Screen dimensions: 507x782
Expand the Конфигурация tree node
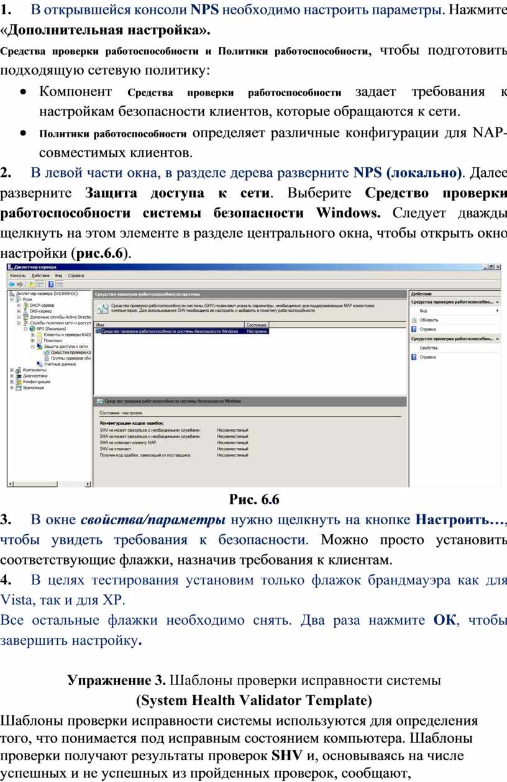[x=12, y=381]
